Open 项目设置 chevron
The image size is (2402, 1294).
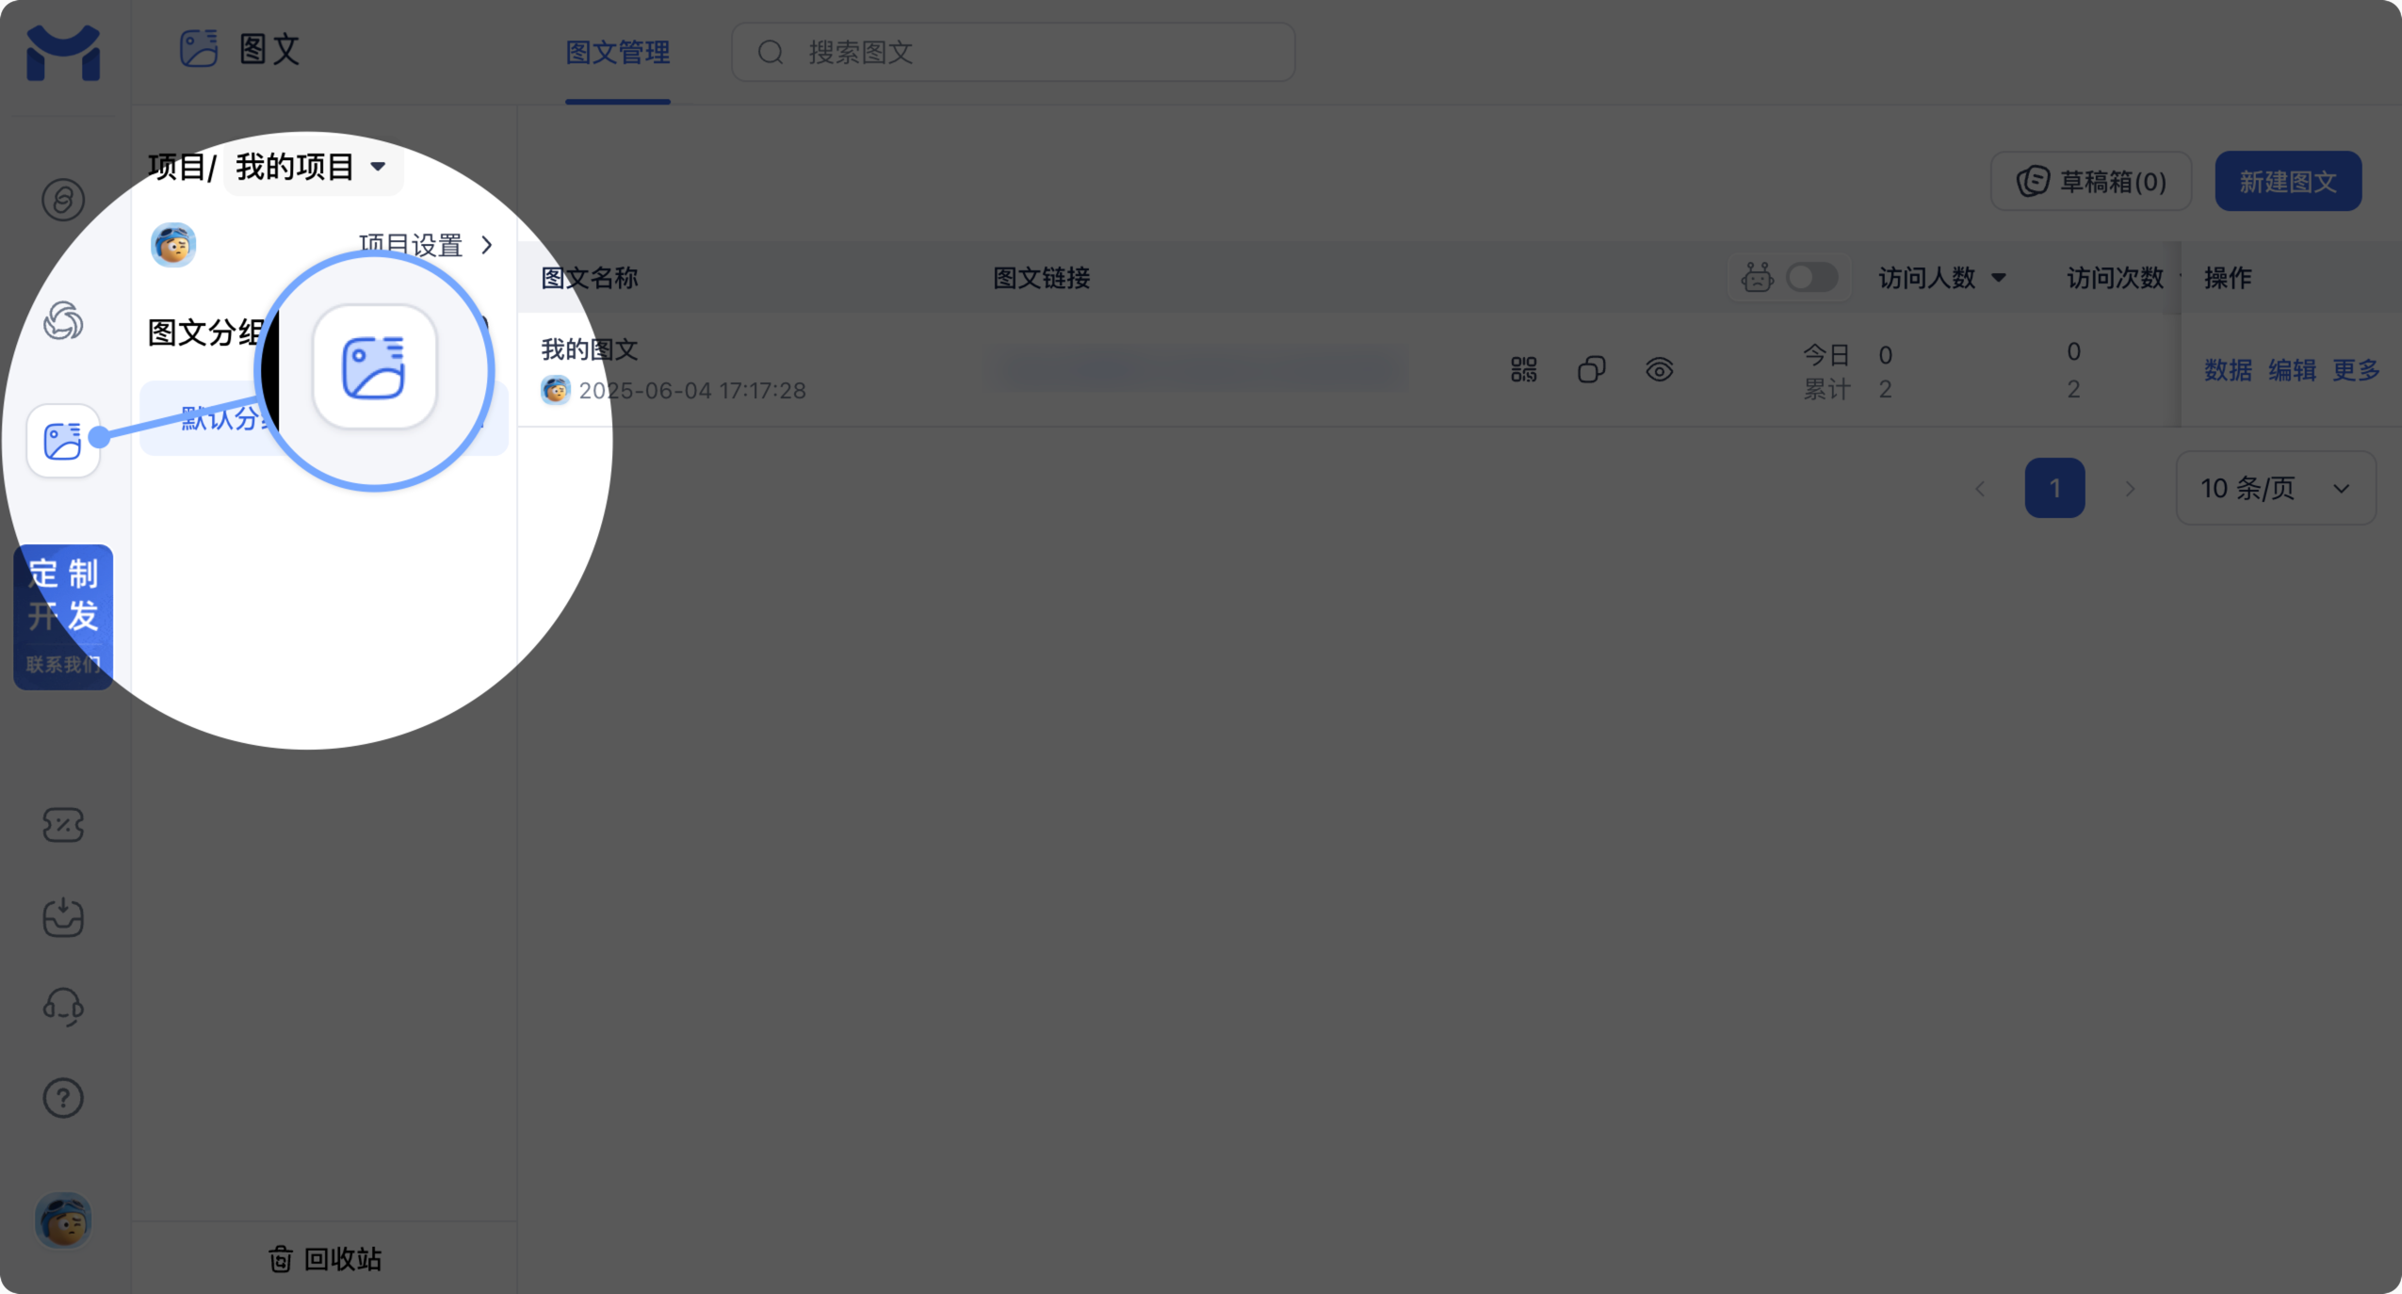pyautogui.click(x=486, y=245)
